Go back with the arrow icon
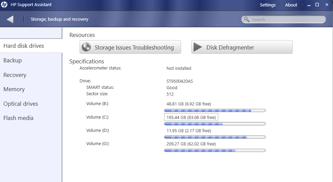333x182 pixels. (10, 19)
